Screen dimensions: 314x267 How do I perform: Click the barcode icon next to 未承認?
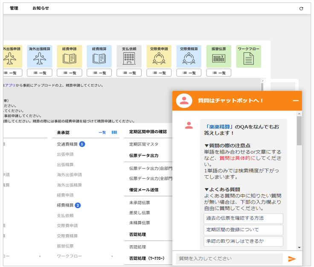(114, 133)
